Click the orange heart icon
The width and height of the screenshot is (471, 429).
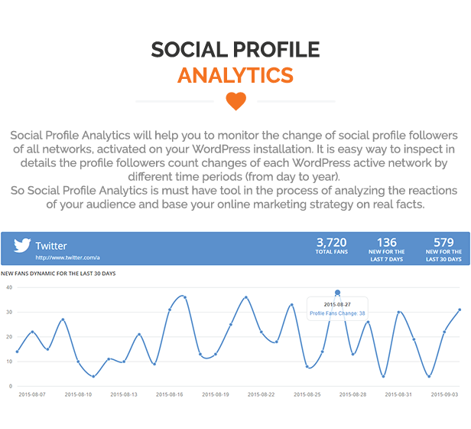click(235, 101)
